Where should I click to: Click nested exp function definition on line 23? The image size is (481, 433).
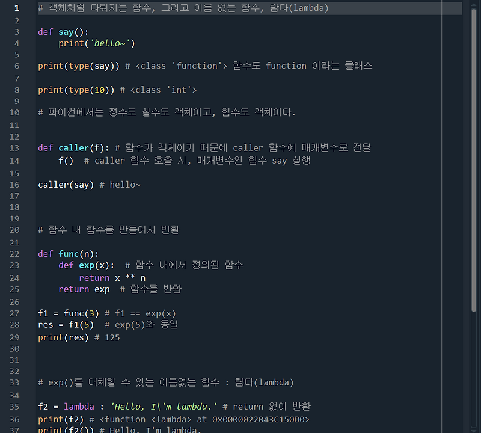[x=86, y=265]
